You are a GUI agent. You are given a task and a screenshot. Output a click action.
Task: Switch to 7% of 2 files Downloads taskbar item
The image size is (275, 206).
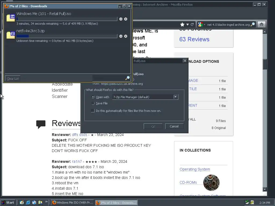click(x=116, y=203)
